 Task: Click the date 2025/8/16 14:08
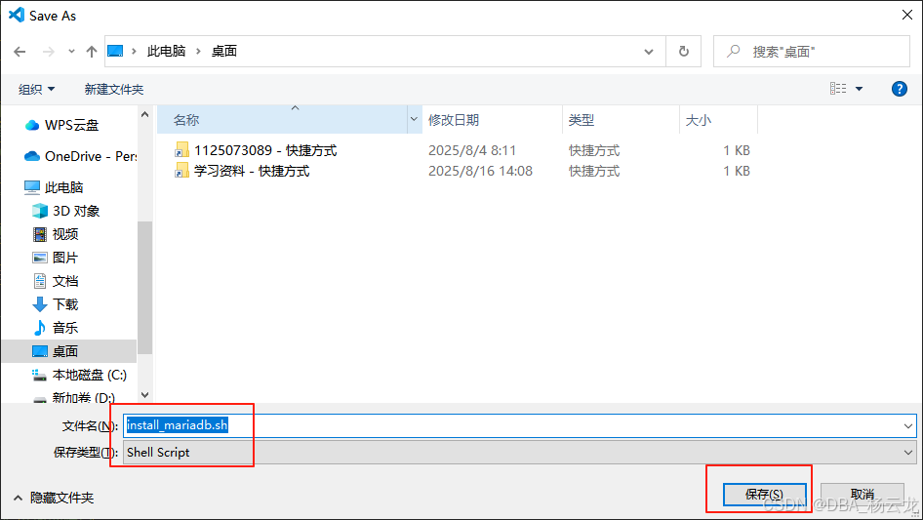click(x=480, y=172)
